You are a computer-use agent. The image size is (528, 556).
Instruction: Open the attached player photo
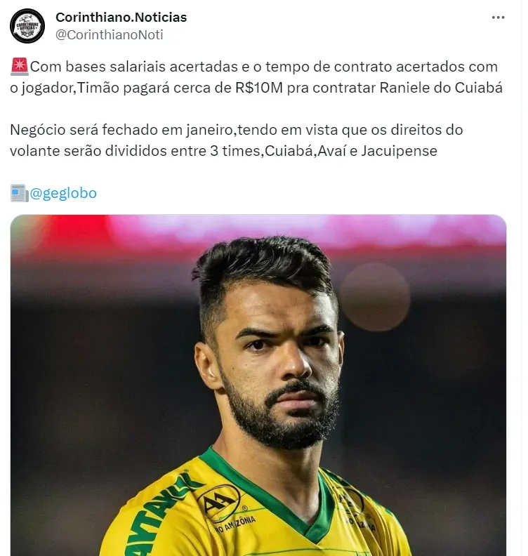[x=258, y=385]
